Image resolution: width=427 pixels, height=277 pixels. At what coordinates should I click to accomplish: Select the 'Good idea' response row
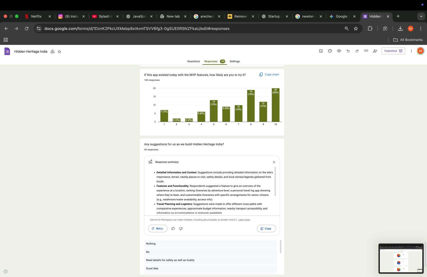click(x=211, y=268)
